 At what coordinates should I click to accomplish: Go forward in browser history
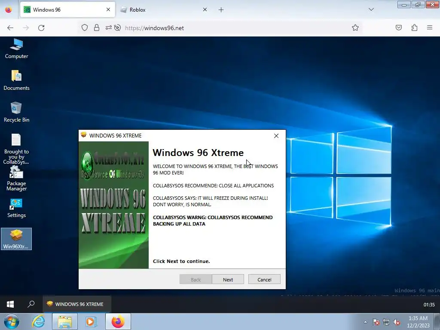click(26, 27)
